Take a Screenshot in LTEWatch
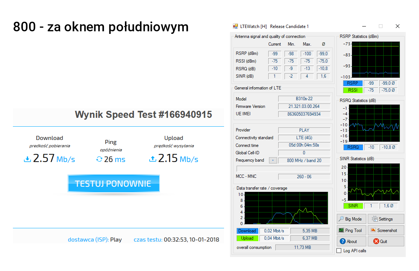Viewport: 419px width, 271px height. (x=386, y=230)
